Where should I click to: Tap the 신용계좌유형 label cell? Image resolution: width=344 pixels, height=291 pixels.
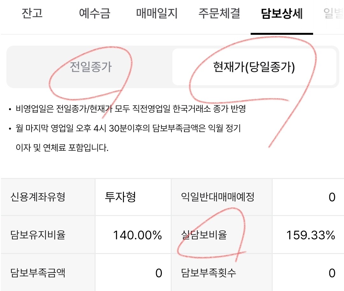48,197
